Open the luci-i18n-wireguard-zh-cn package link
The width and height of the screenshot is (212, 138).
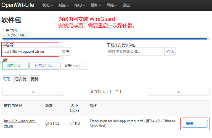(20, 123)
